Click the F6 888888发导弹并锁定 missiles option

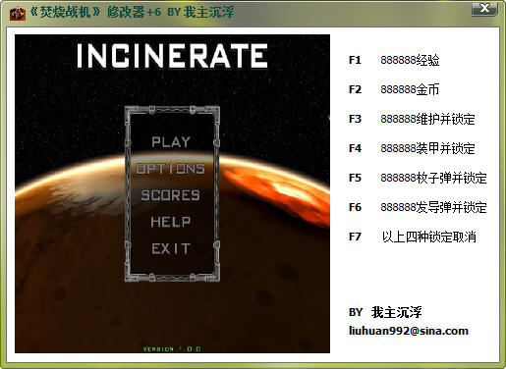[418, 207]
